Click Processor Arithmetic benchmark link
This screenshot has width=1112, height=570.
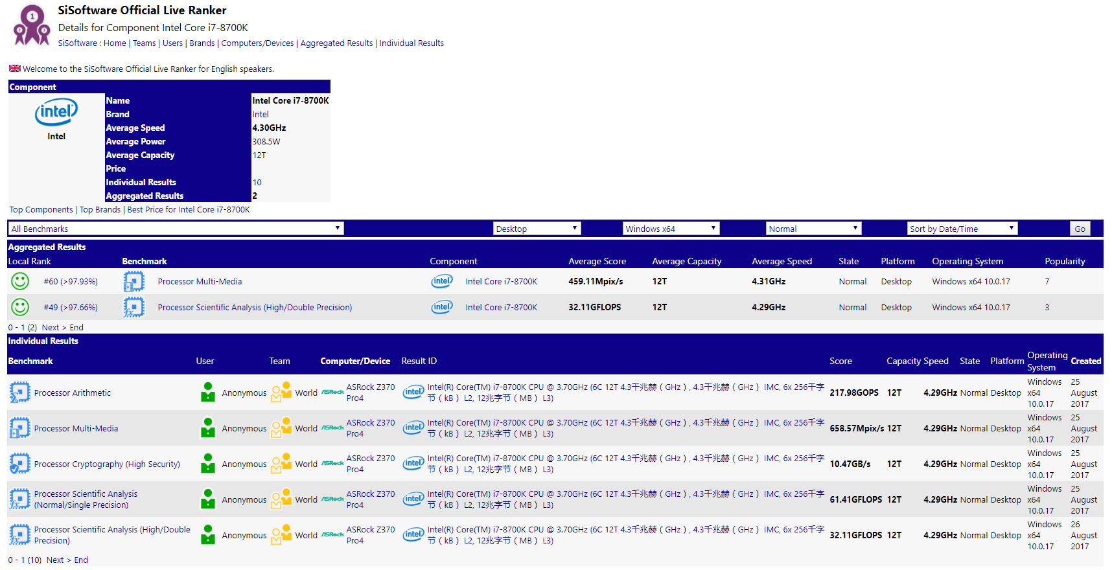[73, 393]
